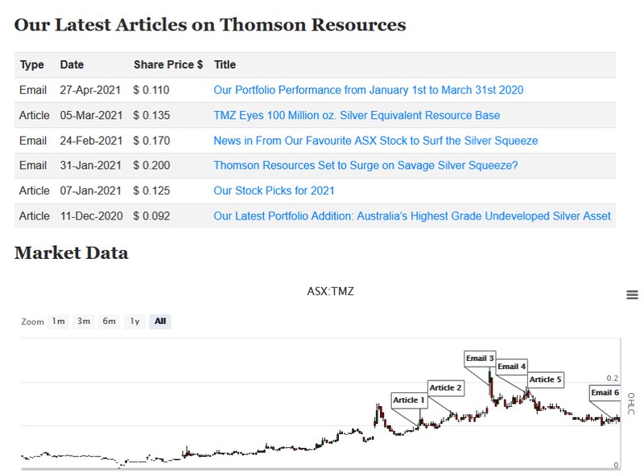
Task: Click the date cell '24-Feb-2021'
Action: click(91, 141)
